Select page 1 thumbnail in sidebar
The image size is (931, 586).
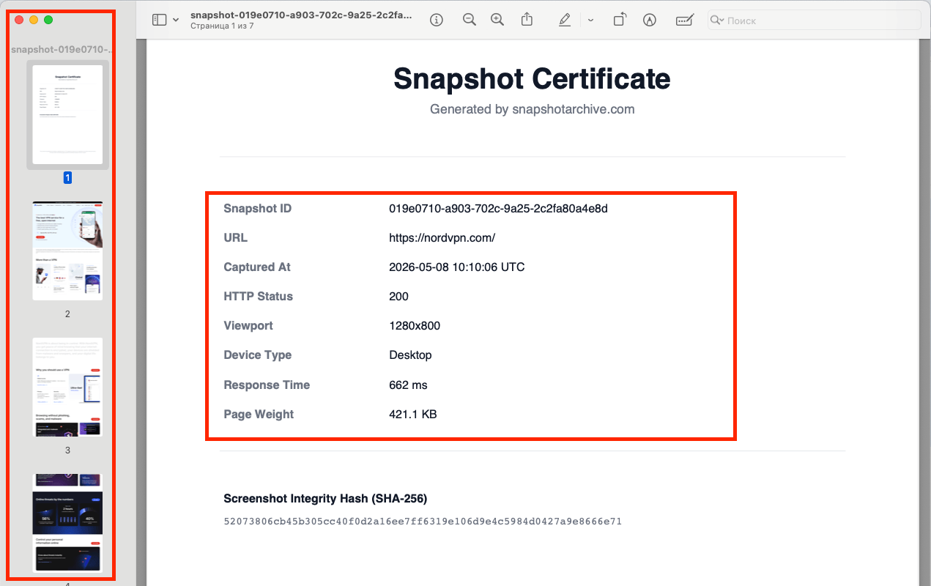pyautogui.click(x=67, y=114)
